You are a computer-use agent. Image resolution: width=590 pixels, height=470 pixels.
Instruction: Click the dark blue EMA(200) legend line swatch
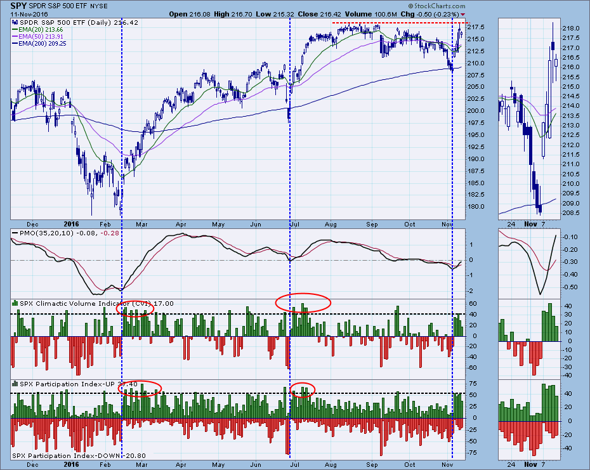pyautogui.click(x=15, y=44)
